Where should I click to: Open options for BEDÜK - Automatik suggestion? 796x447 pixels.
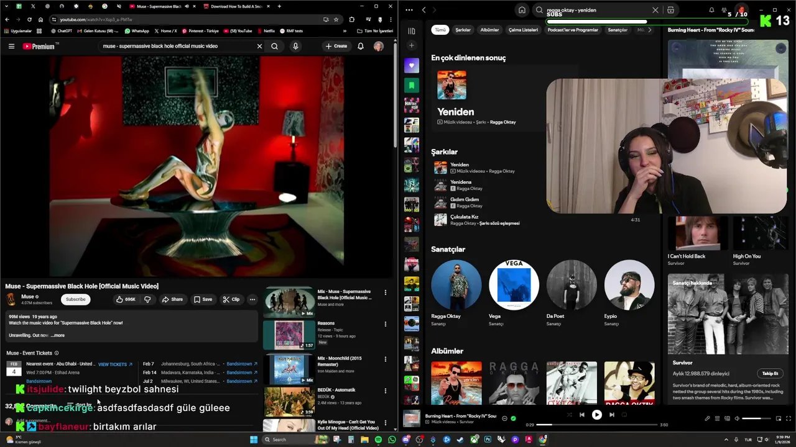(385, 391)
